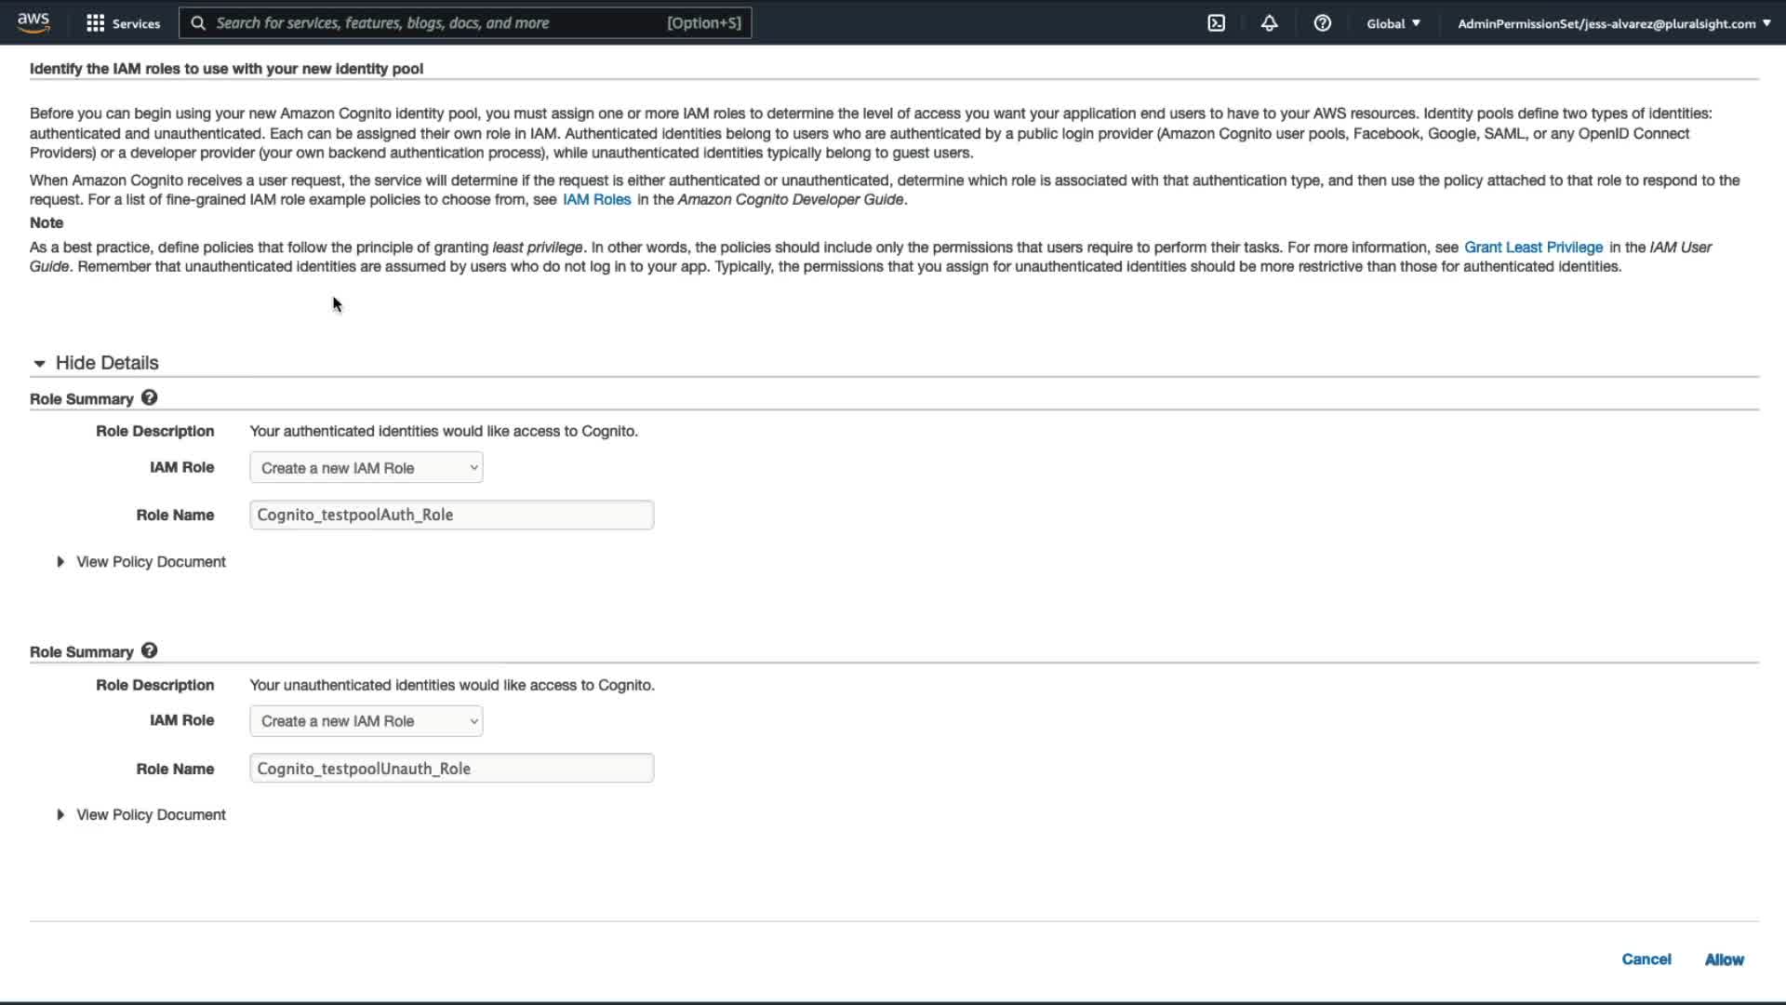Viewport: 1786px width, 1005px height.
Task: Open authenticated IAM Role dropdown
Action: pyautogui.click(x=366, y=468)
